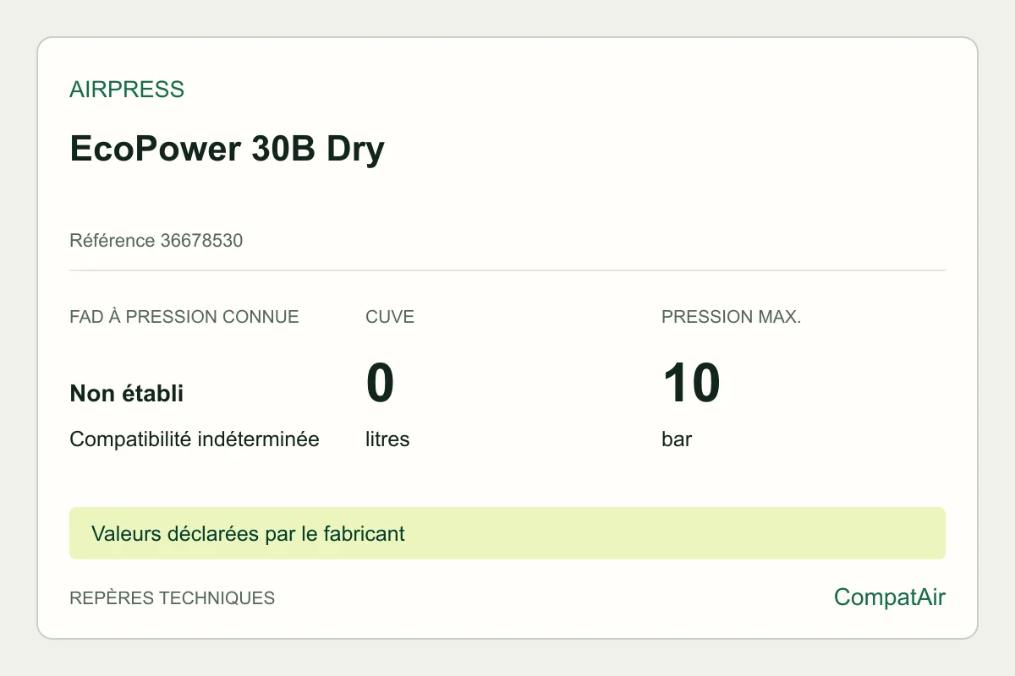Open the CompatAir link
The height and width of the screenshot is (676, 1015).
[x=890, y=597]
